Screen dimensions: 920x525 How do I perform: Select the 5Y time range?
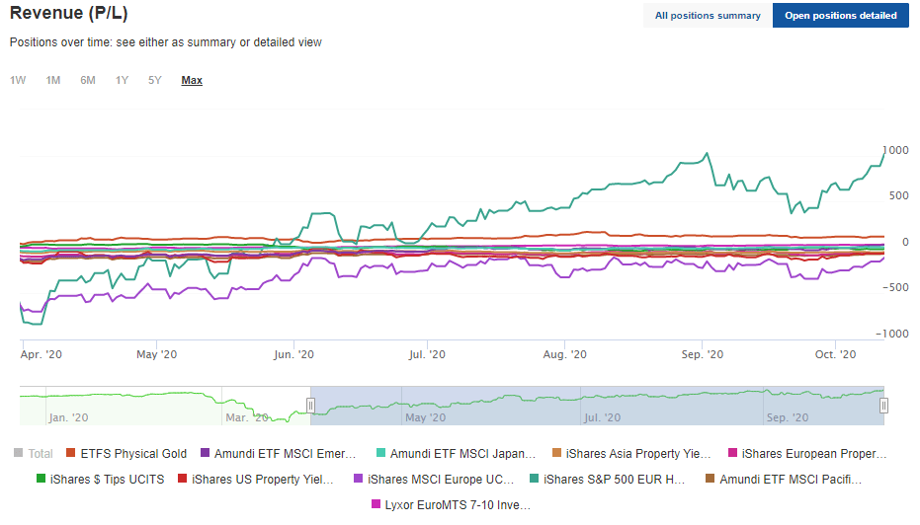coord(155,80)
